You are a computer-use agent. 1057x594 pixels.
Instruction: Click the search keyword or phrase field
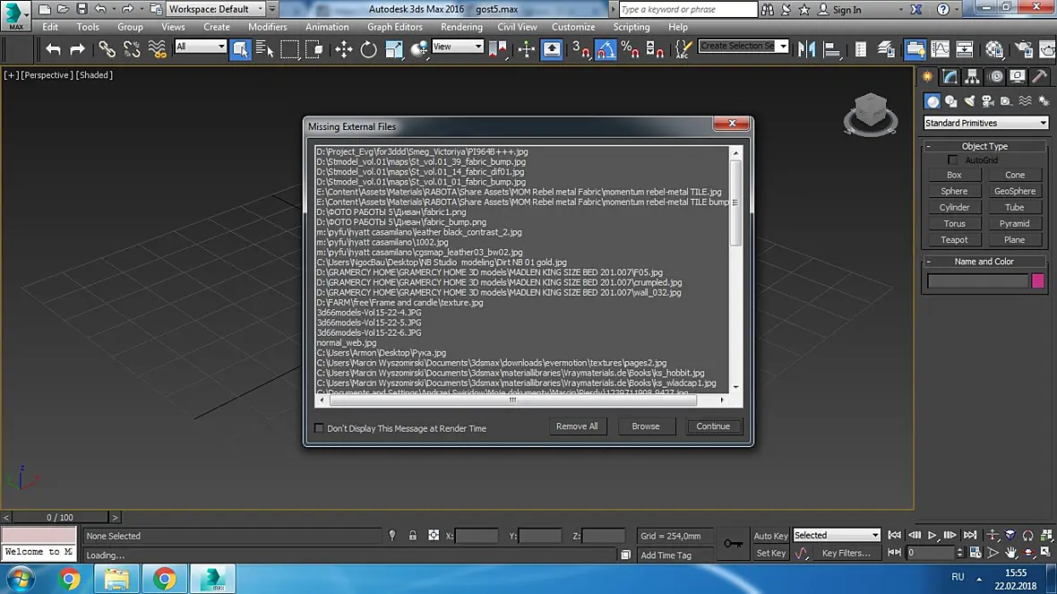pyautogui.click(x=688, y=10)
